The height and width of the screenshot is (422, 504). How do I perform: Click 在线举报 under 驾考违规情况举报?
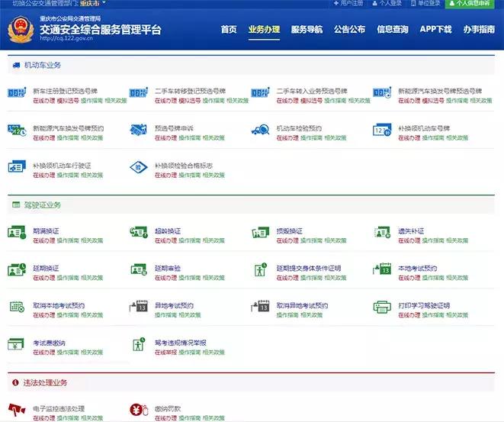[166, 353]
